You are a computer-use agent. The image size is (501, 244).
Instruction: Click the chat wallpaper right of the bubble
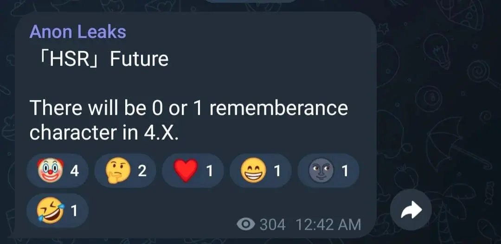[x=441, y=116]
